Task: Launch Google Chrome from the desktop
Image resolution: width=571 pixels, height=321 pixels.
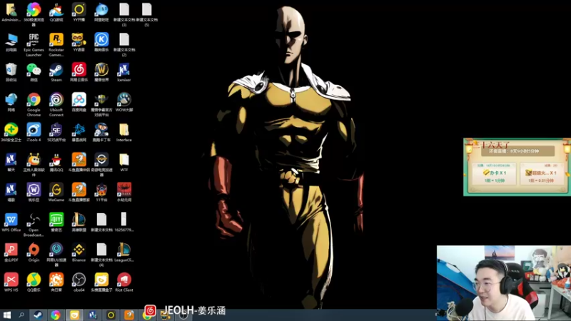Action: point(34,104)
